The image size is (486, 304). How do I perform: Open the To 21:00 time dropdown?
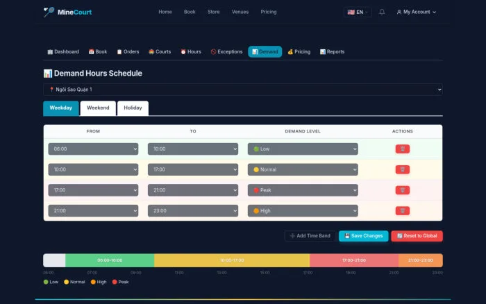click(x=193, y=190)
